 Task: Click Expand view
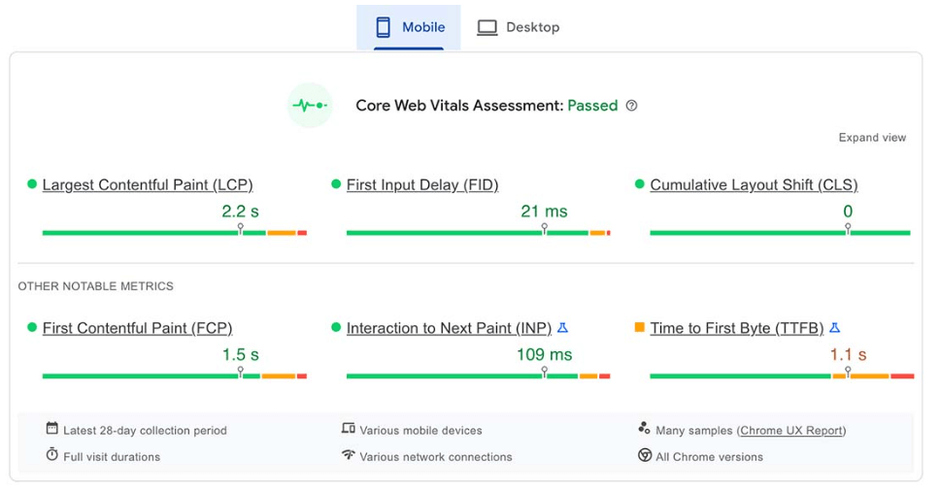pos(872,138)
